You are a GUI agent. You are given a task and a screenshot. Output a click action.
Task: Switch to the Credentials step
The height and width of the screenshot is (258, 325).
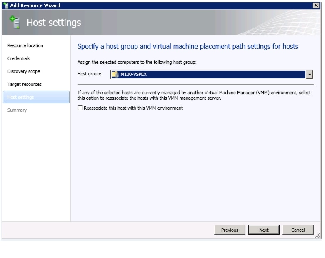tap(19, 58)
